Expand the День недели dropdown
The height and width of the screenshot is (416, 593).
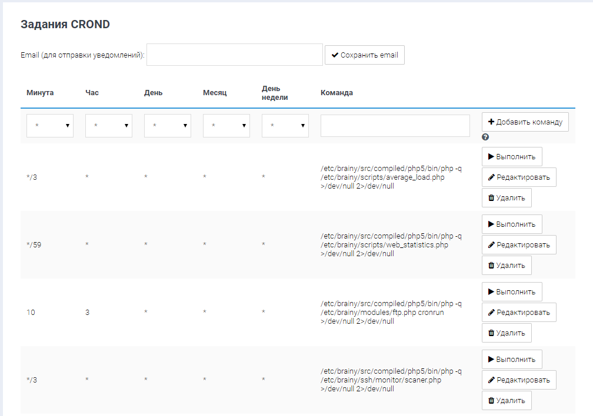pyautogui.click(x=285, y=126)
